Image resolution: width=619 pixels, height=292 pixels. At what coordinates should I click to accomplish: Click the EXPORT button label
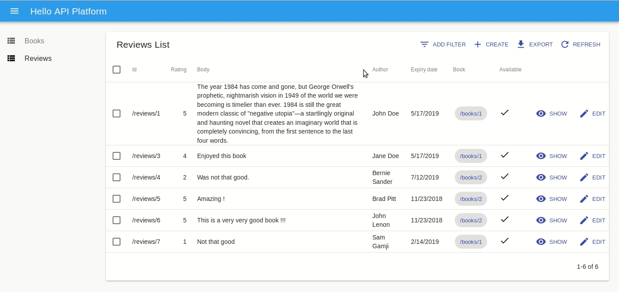click(541, 45)
